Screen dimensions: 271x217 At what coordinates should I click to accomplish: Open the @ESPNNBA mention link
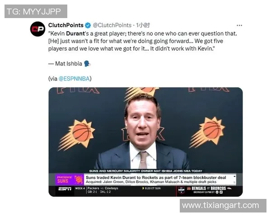(74, 79)
